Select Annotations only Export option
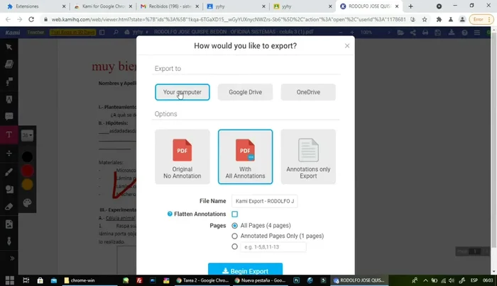This screenshot has width=497, height=286. tap(308, 156)
